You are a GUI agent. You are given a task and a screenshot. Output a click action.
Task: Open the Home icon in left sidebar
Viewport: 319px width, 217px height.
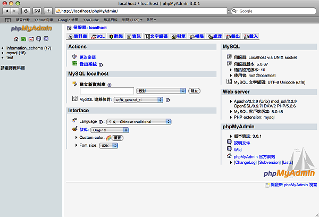click(16, 39)
